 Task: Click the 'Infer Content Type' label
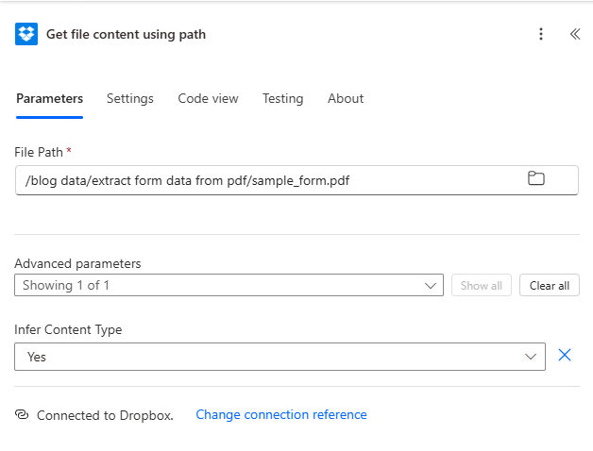[68, 329]
